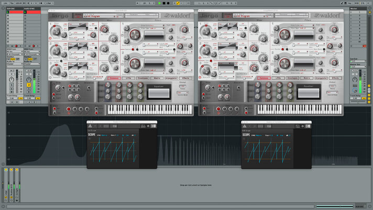The height and width of the screenshot is (210, 373).
Task: Click the Link button in Ableton toolbar
Action: pyautogui.click(x=5, y=3)
